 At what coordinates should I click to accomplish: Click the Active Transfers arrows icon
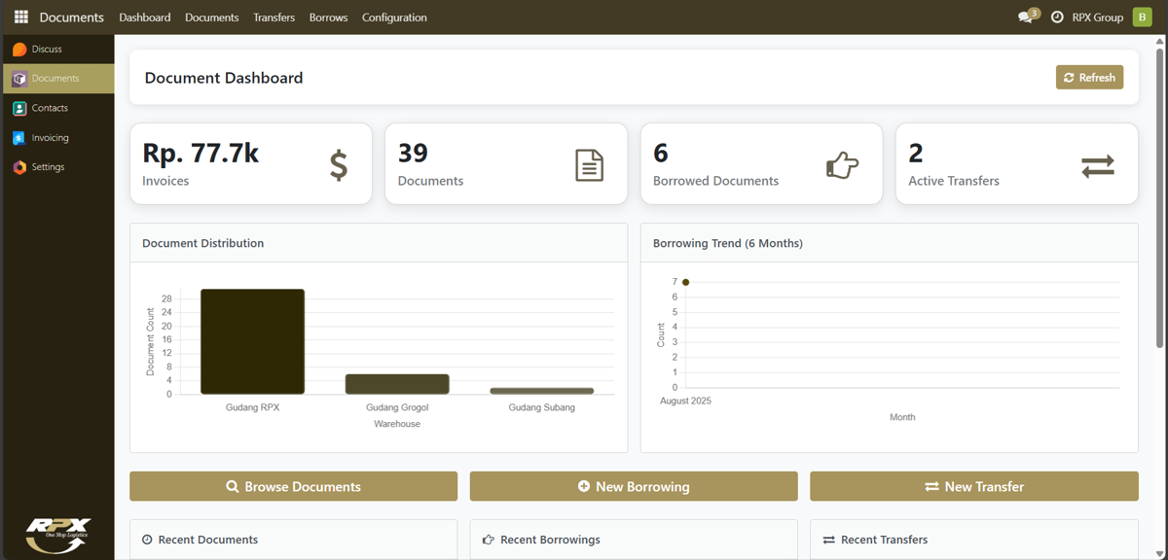point(1097,166)
